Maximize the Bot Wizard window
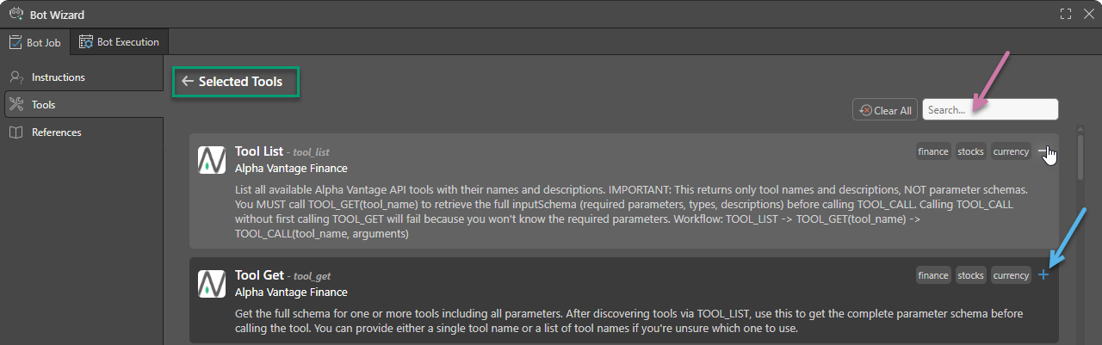 (1066, 14)
